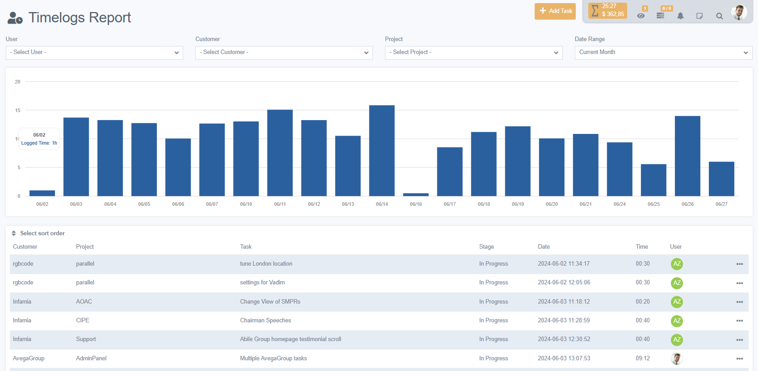Change the Current Month date range
Viewport: 758px width, 371px height.
(x=663, y=53)
